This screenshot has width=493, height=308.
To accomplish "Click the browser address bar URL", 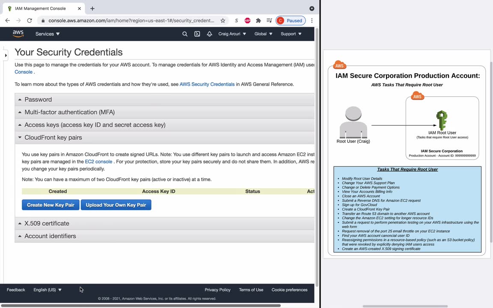I will click(131, 21).
